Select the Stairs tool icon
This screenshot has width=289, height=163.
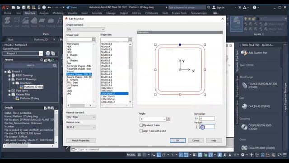(34, 22)
